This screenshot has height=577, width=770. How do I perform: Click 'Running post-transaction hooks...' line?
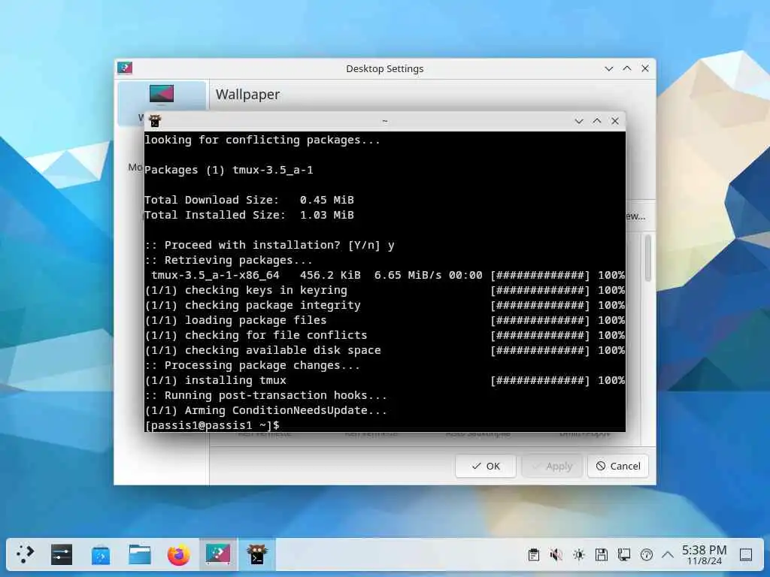(x=265, y=395)
